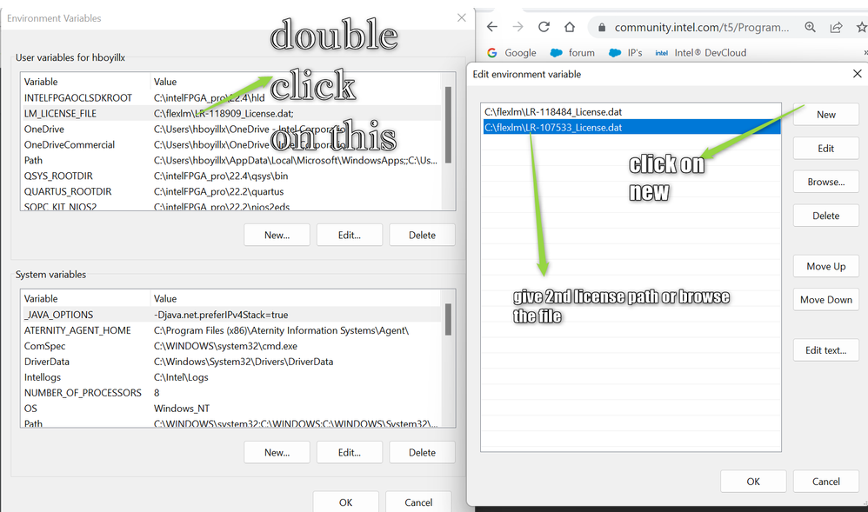The height and width of the screenshot is (512, 868).
Task: Select the QSYS_ROOTDIR user variable
Action: point(231,176)
